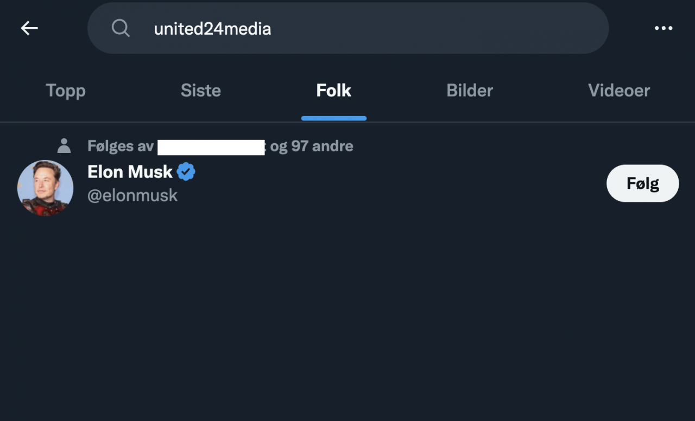Viewport: 695px width, 421px height.
Task: Click the @elonmusk handle
Action: (x=132, y=195)
